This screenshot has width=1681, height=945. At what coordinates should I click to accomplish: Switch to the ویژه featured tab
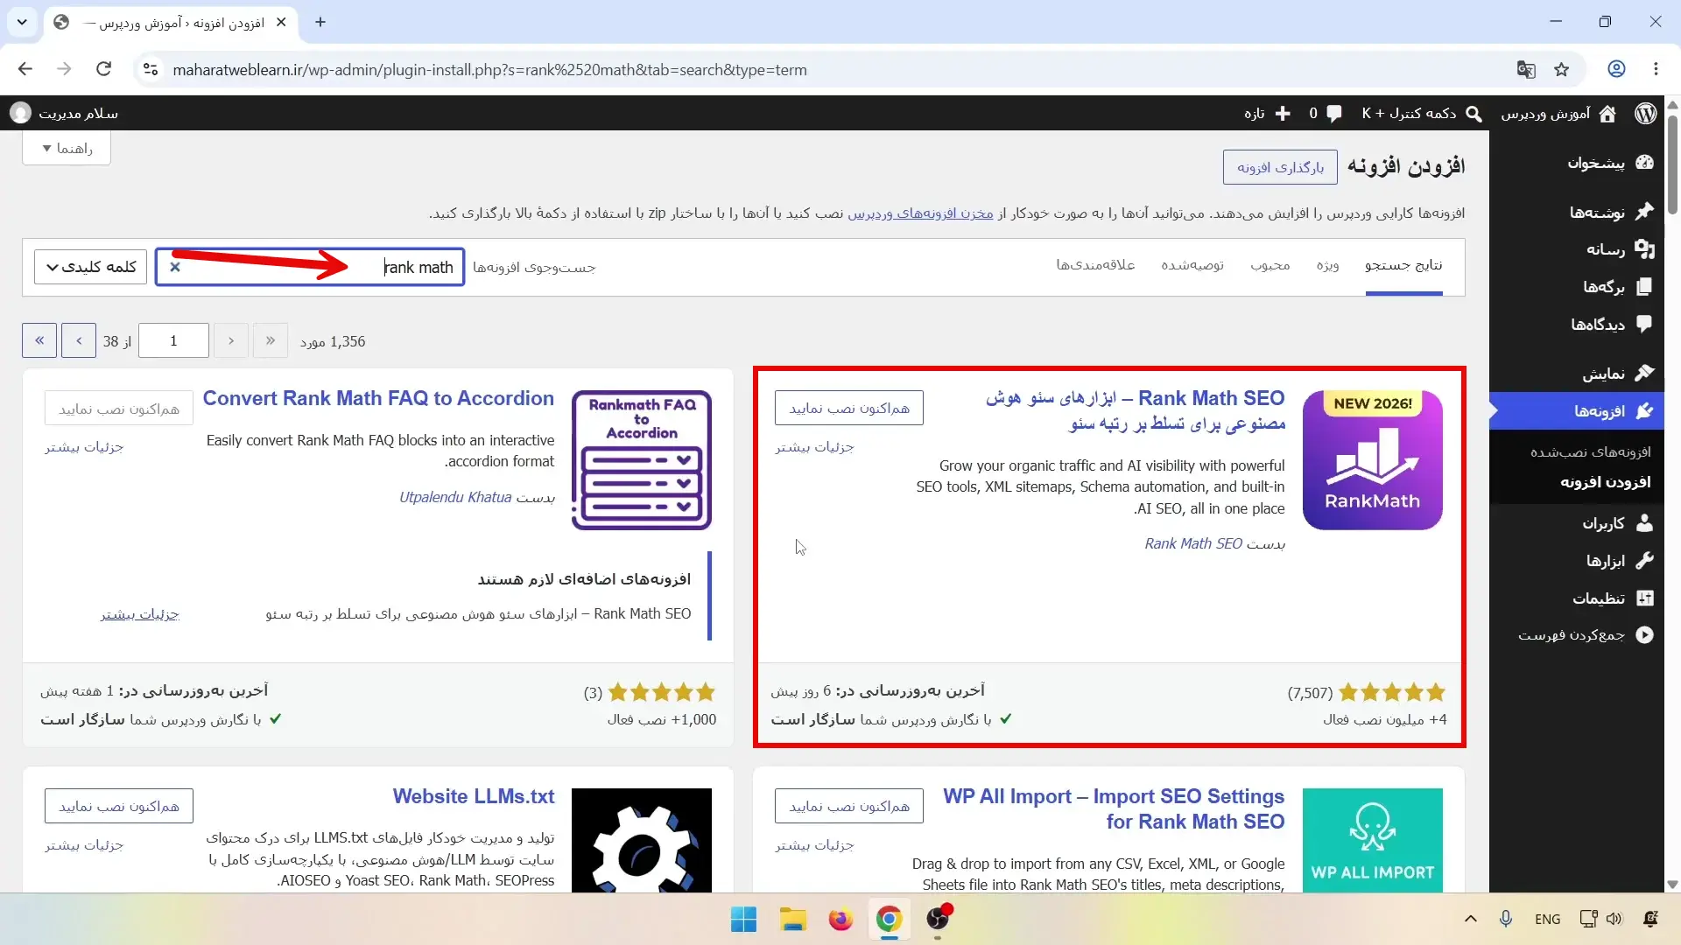click(x=1328, y=265)
